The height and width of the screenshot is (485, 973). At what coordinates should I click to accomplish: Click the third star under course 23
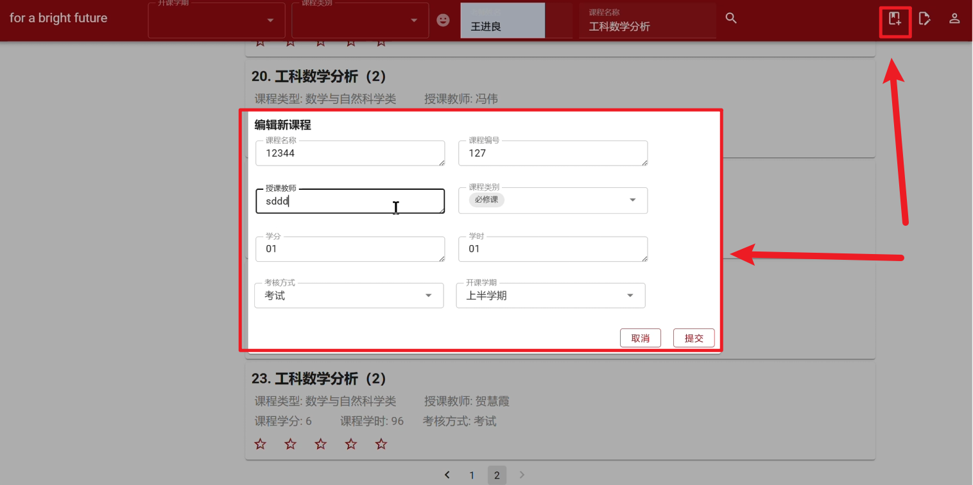[x=320, y=443]
